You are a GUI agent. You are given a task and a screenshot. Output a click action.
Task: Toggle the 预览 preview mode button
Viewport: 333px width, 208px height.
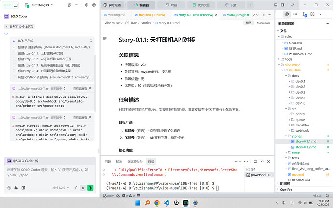(x=249, y=23)
